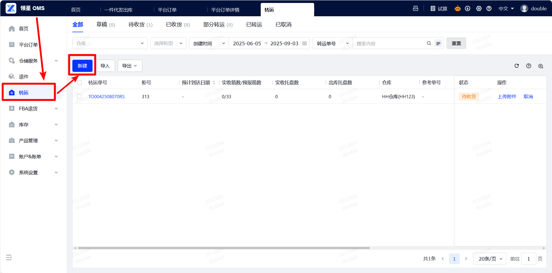
Task: Switch to the 已收货 (0) tab
Action: (x=178, y=25)
